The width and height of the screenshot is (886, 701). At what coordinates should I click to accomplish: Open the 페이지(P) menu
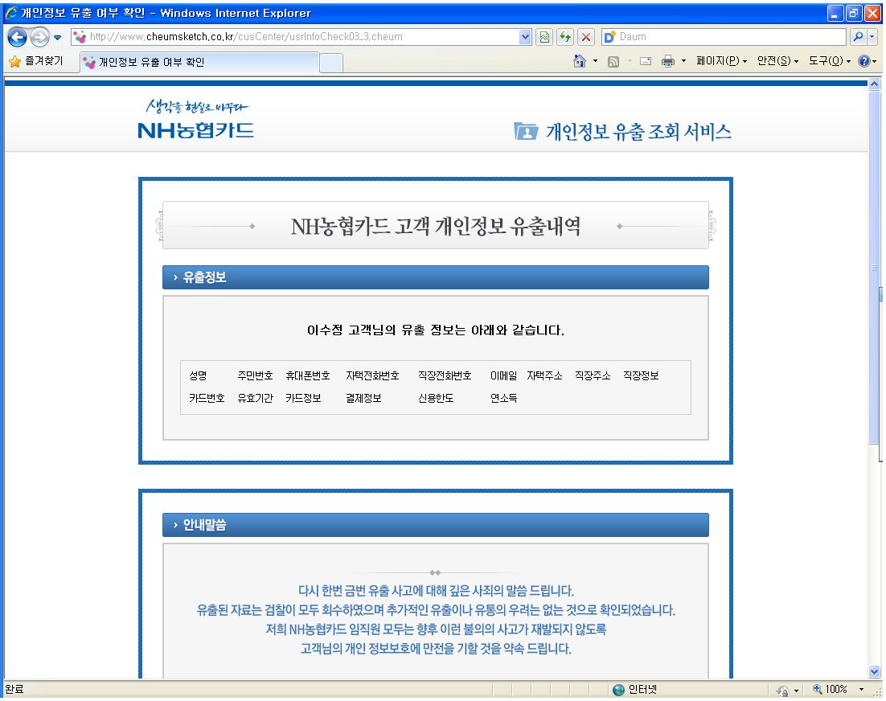[x=721, y=61]
